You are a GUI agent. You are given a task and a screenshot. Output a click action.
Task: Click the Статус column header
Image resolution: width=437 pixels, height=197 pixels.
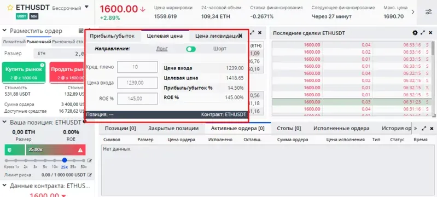pyautogui.click(x=397, y=140)
